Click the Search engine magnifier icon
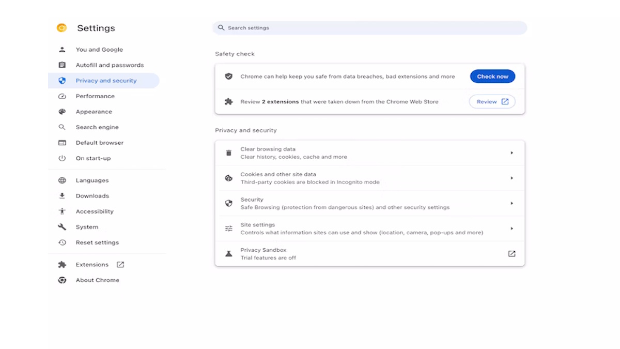The height and width of the screenshot is (349, 620). coord(62,127)
